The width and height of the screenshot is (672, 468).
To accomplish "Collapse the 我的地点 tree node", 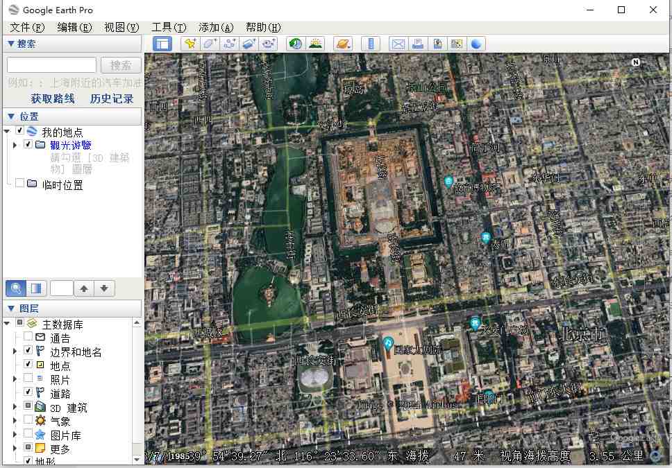I will (7, 130).
